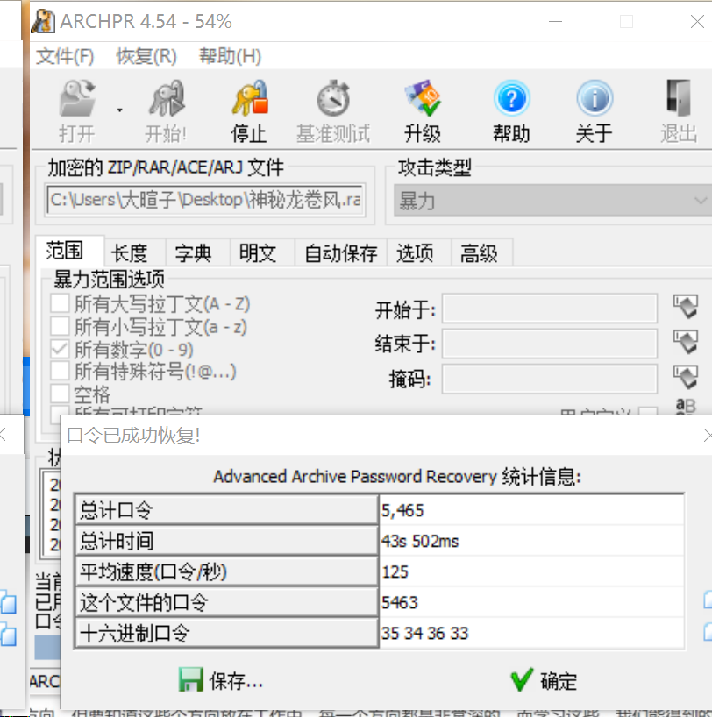Switch to the 选项 tab
Screen dimensions: 712x717
point(419,252)
